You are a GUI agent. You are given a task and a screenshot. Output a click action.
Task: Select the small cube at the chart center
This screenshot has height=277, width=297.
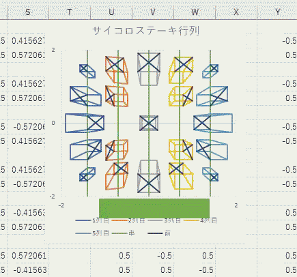click(149, 123)
